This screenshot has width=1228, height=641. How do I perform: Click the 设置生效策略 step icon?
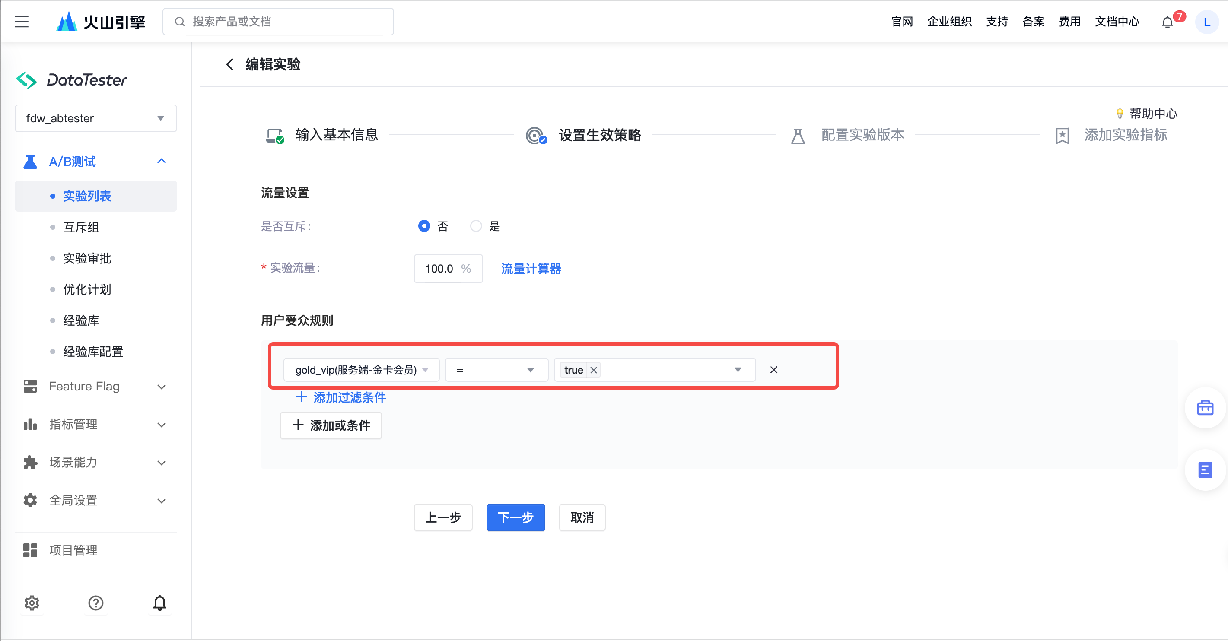pyautogui.click(x=536, y=135)
